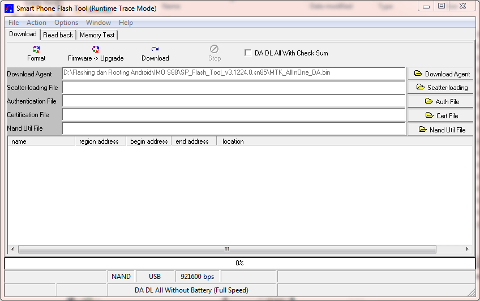This screenshot has width=480, height=301.
Task: Start flashing with the Download arrow icon
Action: (155, 49)
